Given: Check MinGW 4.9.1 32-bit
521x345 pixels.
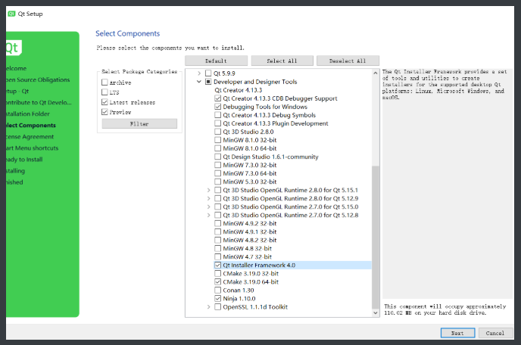Looking at the screenshot, I should [217, 232].
